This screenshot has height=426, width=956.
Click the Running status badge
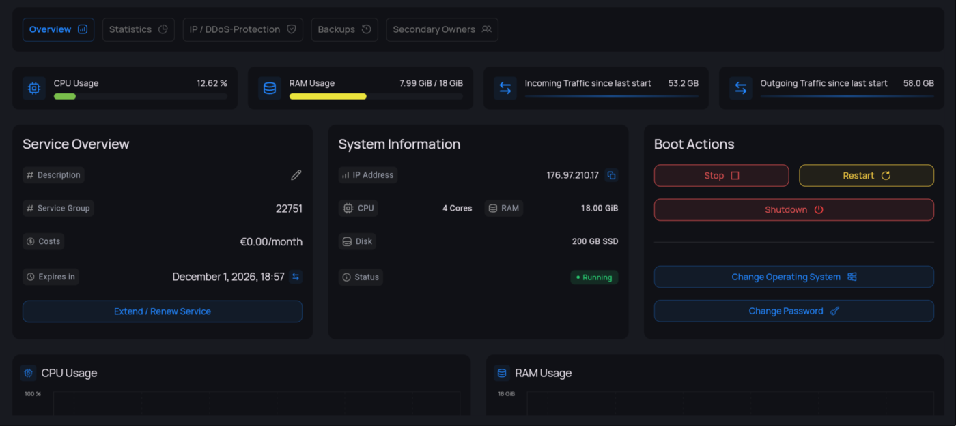tap(594, 277)
